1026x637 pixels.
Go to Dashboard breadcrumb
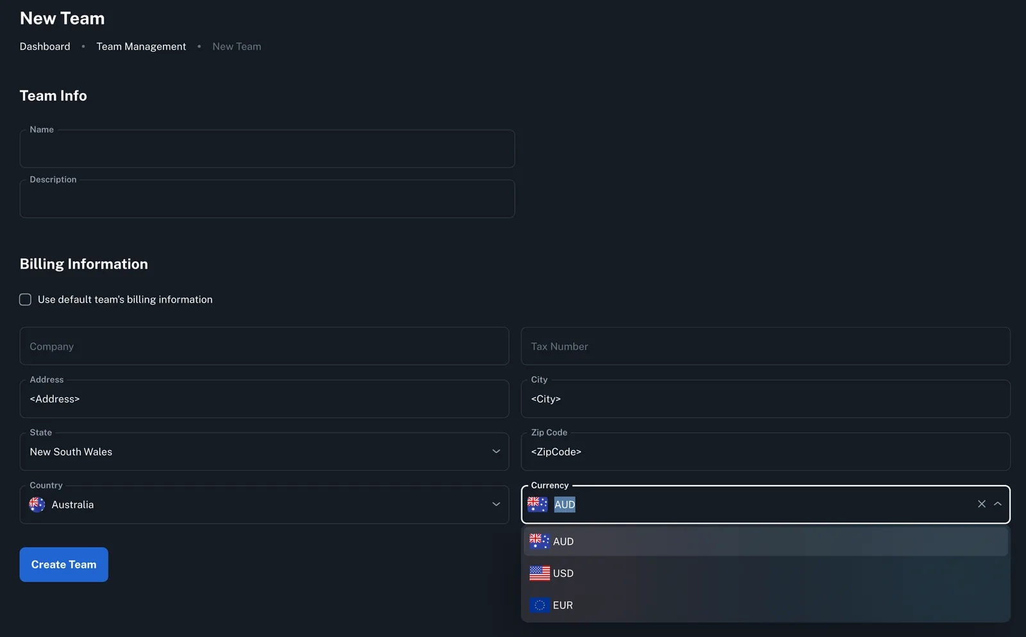click(x=45, y=47)
